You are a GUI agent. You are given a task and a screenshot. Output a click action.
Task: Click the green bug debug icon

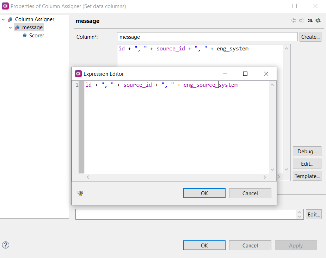(x=318, y=21)
